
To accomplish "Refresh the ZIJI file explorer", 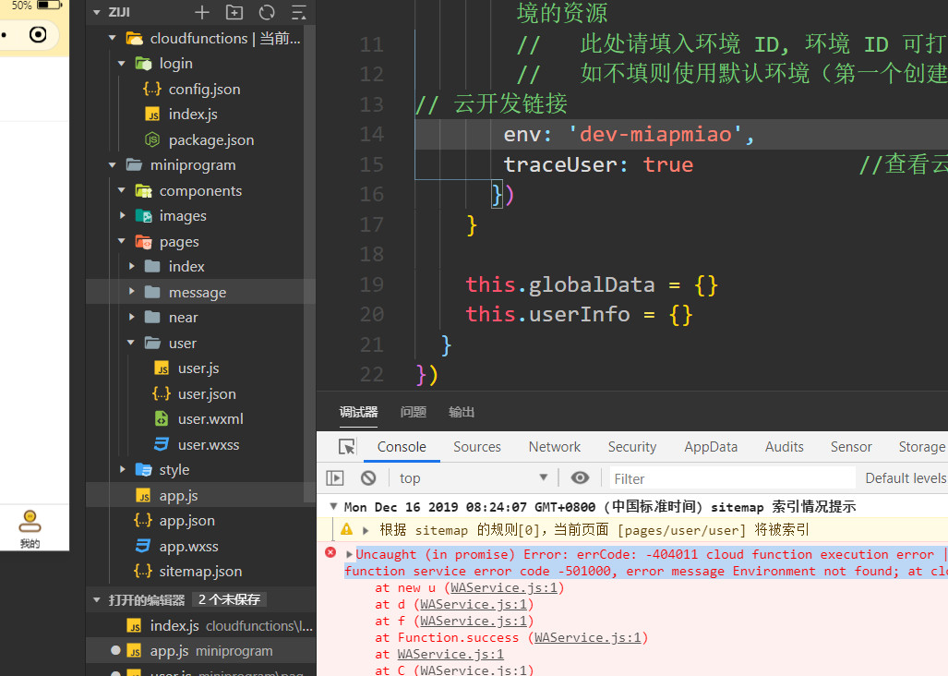I will point(267,12).
